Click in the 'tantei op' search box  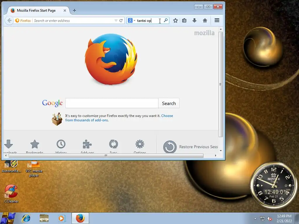pos(148,21)
